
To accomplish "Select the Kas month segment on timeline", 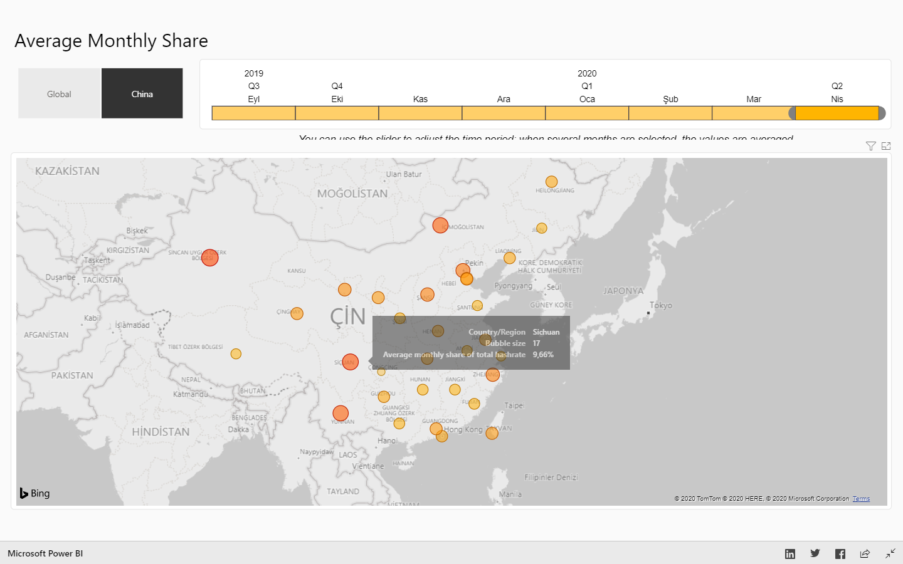I will (x=420, y=113).
